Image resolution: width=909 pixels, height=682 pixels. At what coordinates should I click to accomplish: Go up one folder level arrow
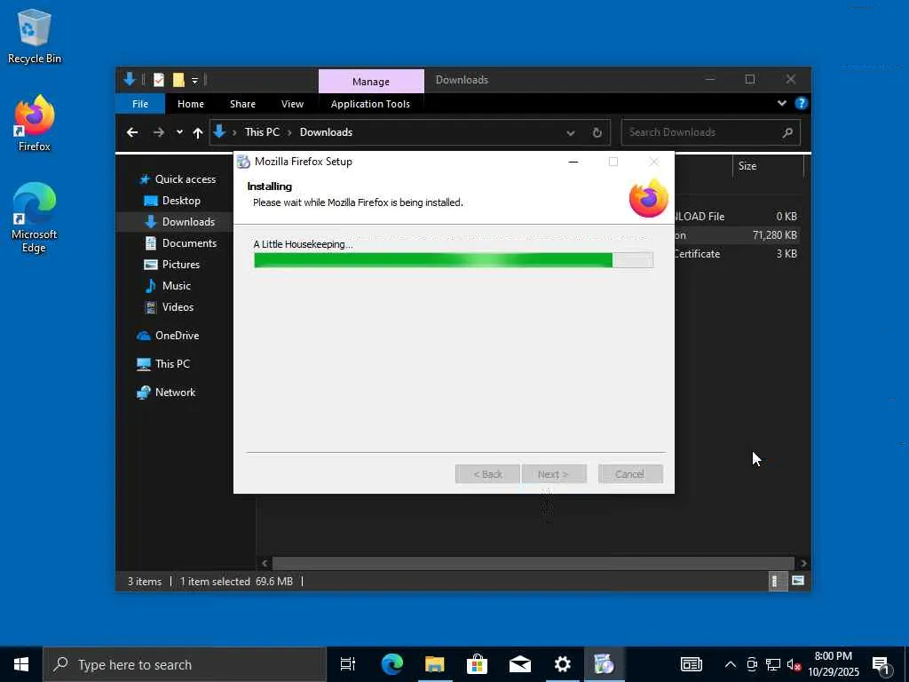198,133
